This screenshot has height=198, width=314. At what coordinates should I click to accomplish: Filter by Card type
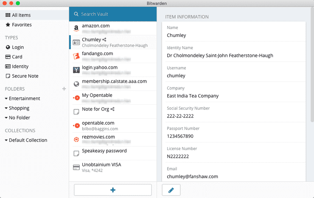click(x=34, y=57)
